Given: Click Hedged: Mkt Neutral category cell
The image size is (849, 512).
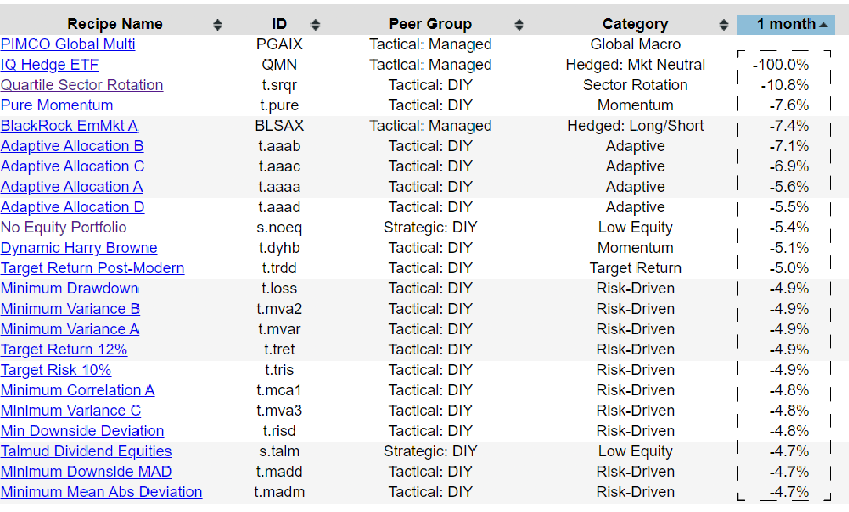Looking at the screenshot, I should point(636,64).
